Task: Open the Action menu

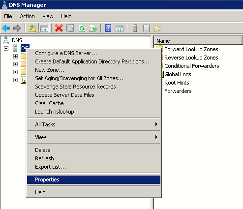Action: click(x=27, y=16)
